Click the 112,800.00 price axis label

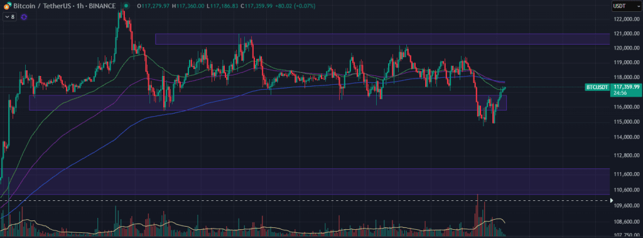(627, 156)
